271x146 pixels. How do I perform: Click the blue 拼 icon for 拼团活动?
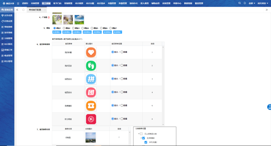point(91,79)
